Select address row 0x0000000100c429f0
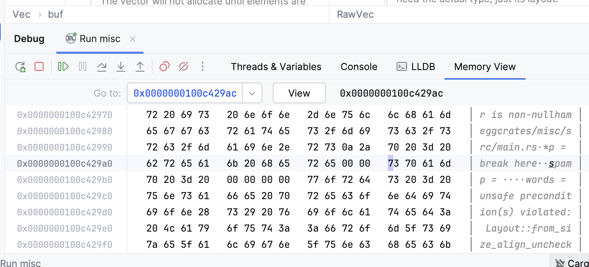The width and height of the screenshot is (589, 267). [65, 245]
